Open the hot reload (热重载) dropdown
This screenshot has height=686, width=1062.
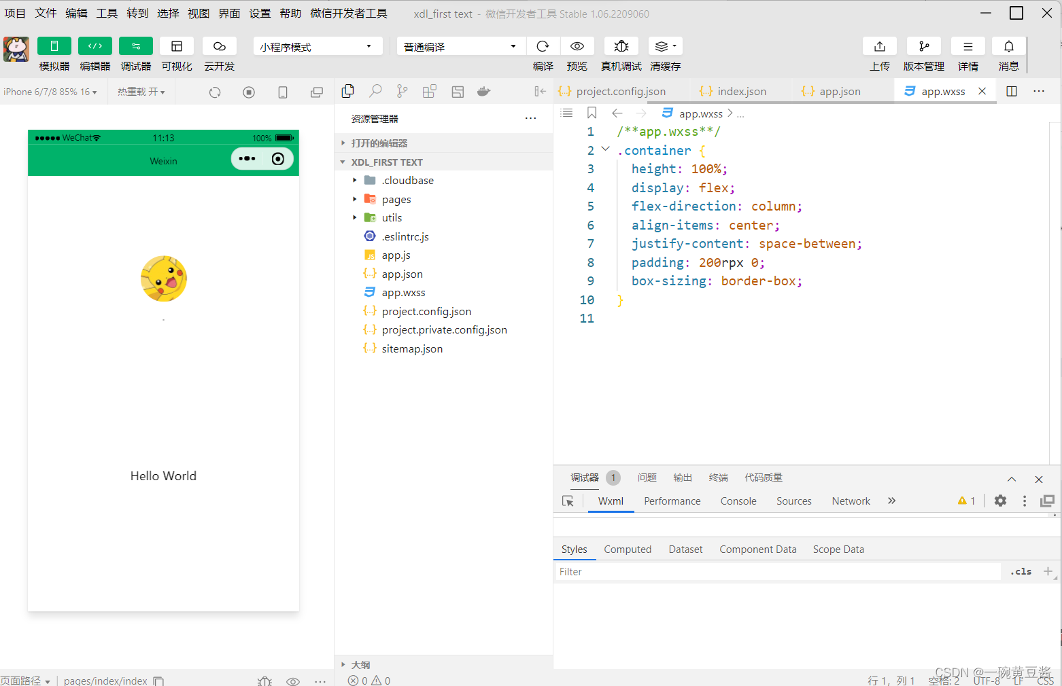coord(141,92)
